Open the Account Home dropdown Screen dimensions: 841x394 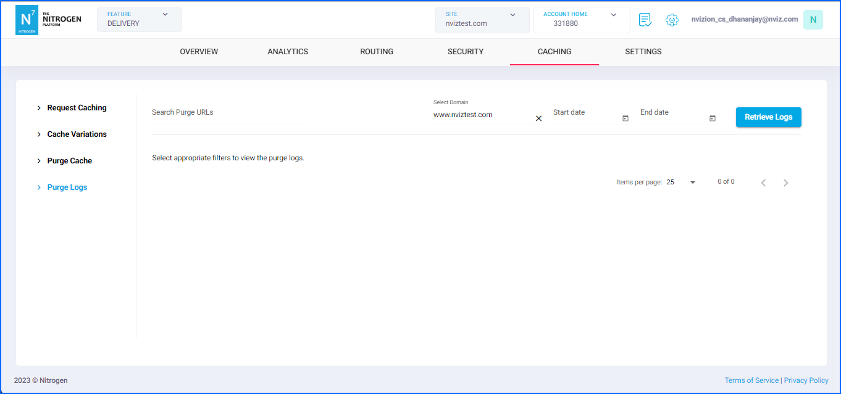pyautogui.click(x=581, y=20)
